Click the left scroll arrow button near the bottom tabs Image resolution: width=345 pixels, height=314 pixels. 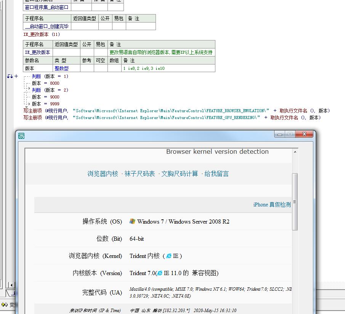pos(11,285)
